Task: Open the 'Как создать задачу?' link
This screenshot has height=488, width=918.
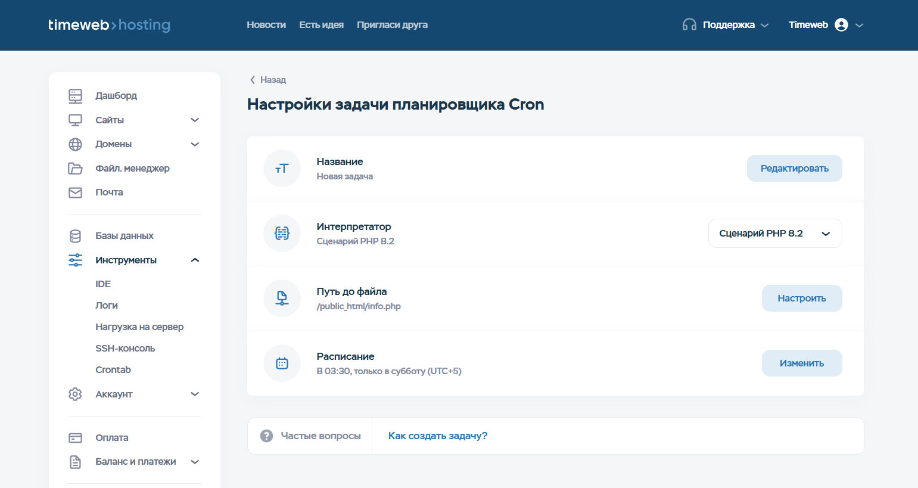Action: pos(437,436)
